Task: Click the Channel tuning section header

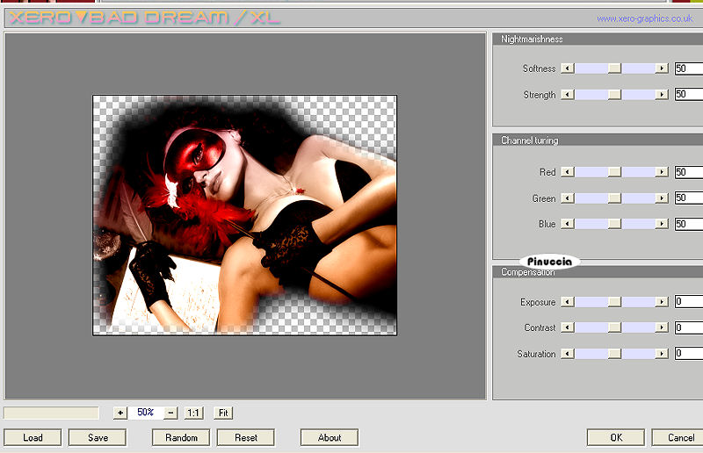Action: click(598, 140)
